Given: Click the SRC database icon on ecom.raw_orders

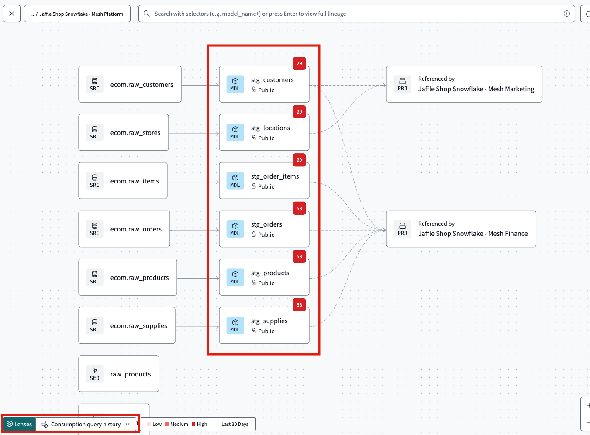Looking at the screenshot, I should [94, 229].
